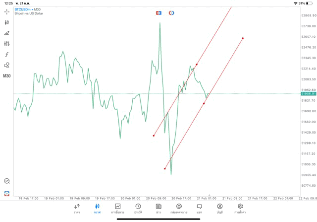
Task: Open the function indicators f icon
Action: 6,55
